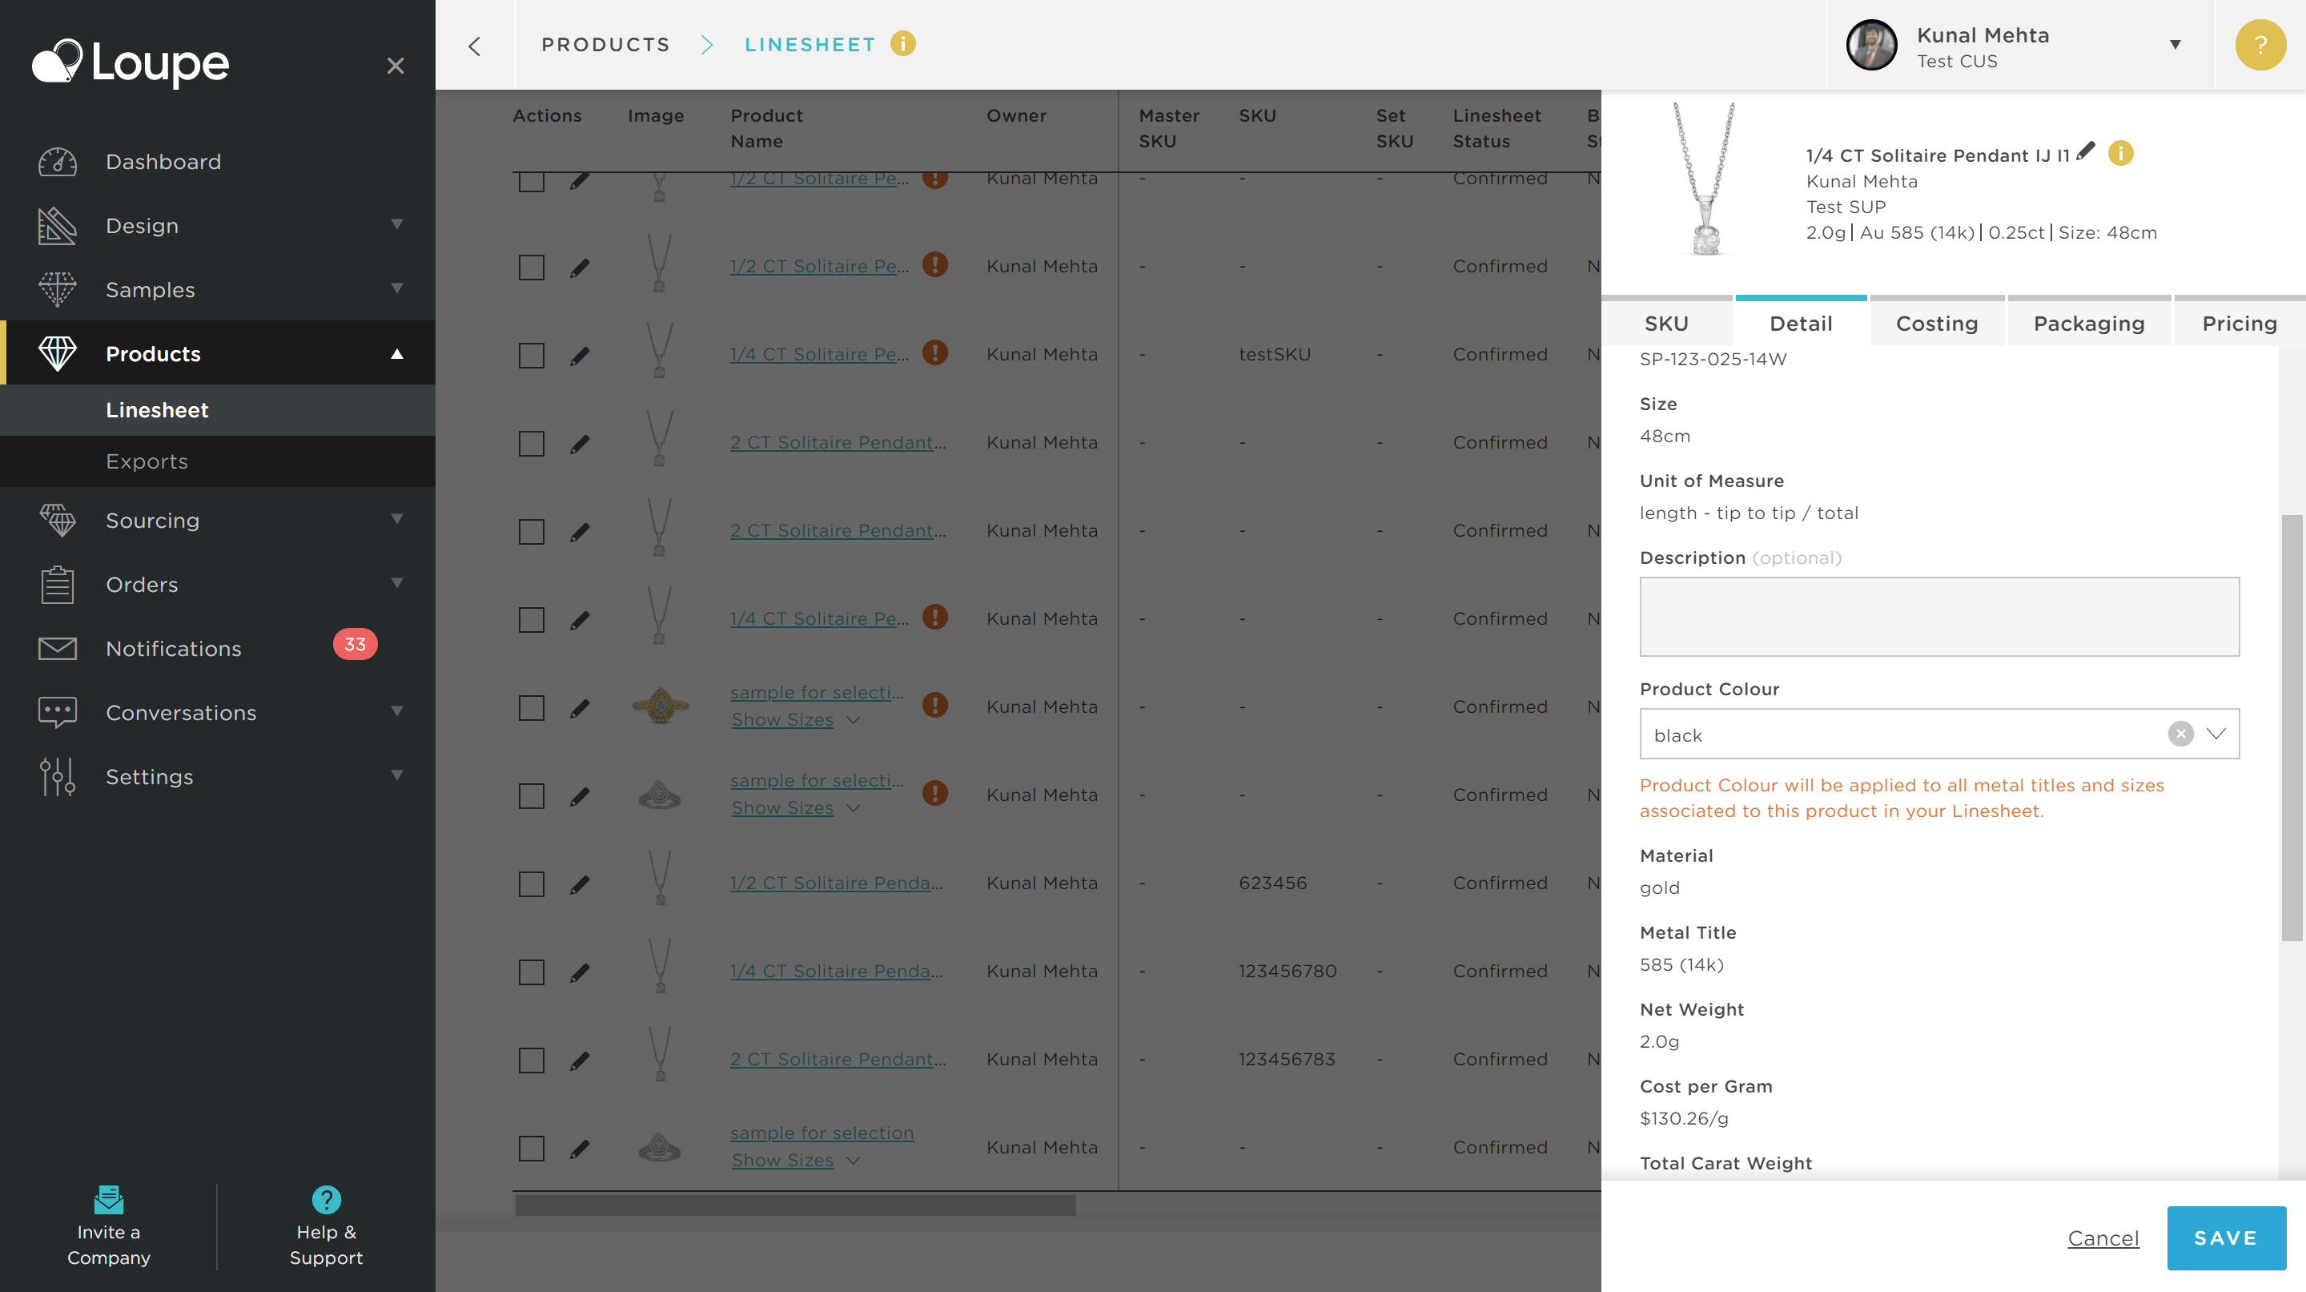Click the Dashboard gauge icon
The width and height of the screenshot is (2306, 1292).
pos(58,161)
